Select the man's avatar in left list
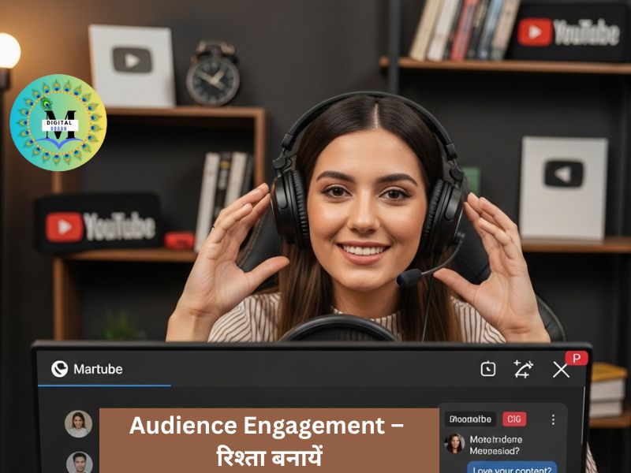631x473 pixels. coord(78,463)
